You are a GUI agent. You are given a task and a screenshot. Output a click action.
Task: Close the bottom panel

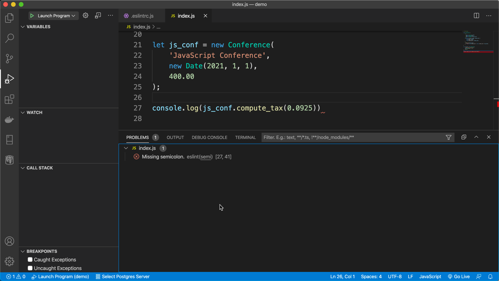[488, 137]
